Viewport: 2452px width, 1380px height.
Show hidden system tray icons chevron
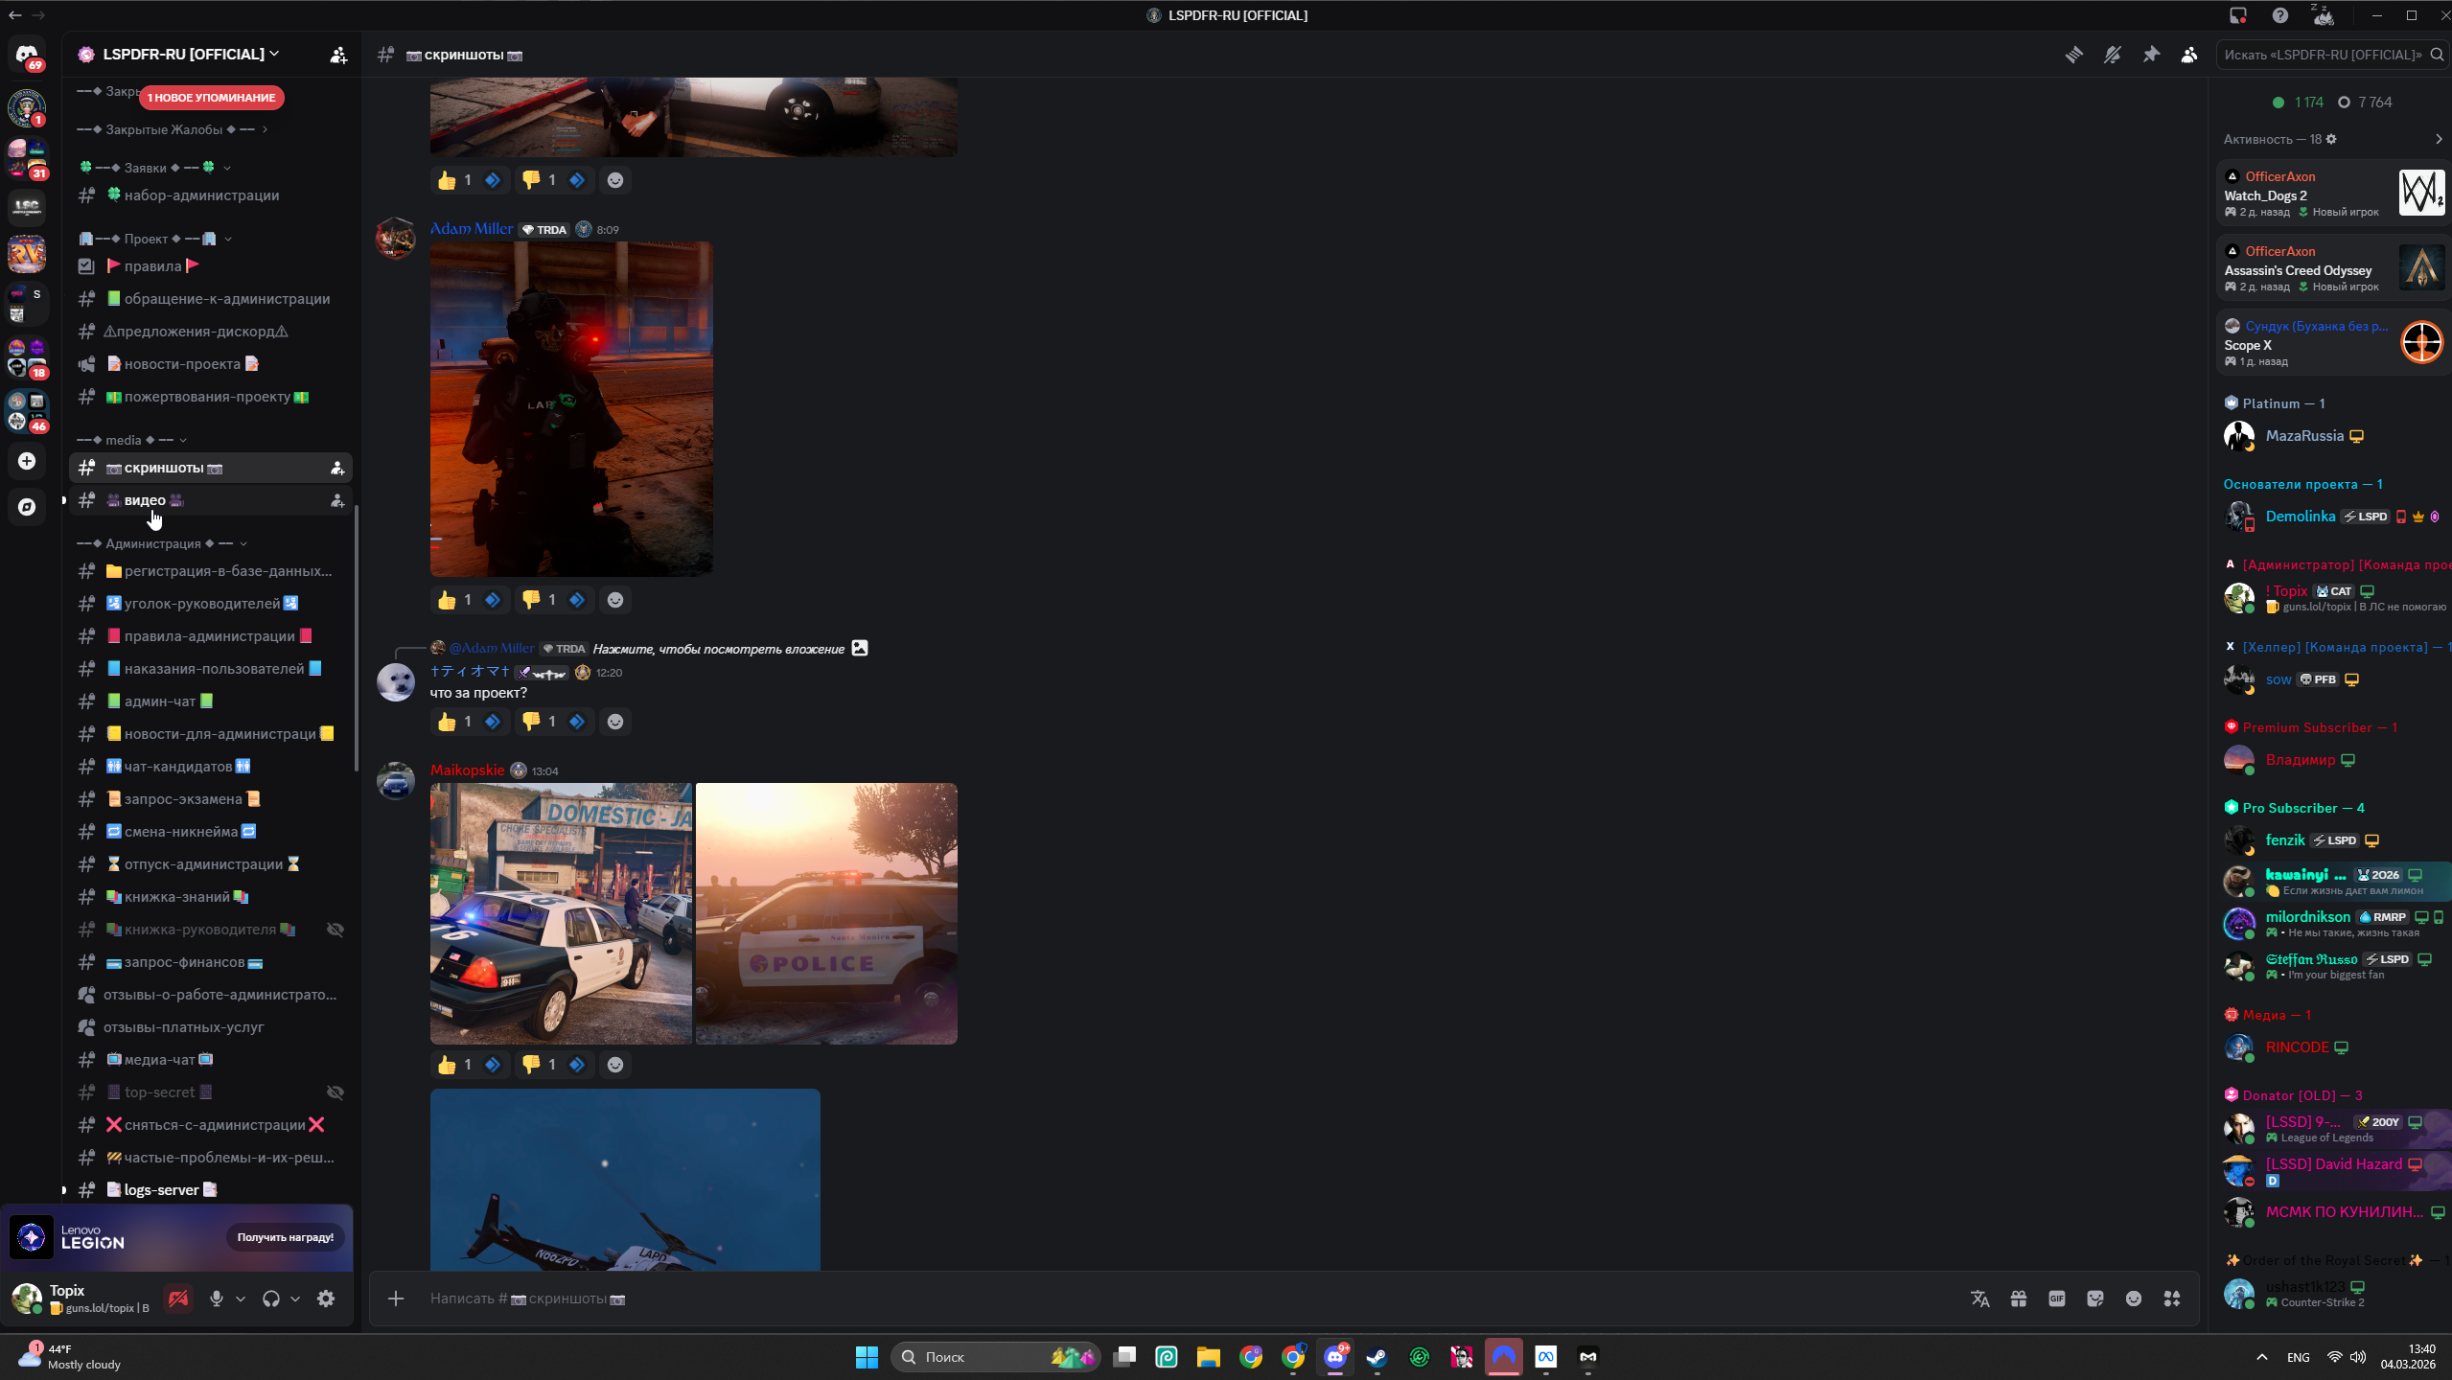point(2262,1357)
